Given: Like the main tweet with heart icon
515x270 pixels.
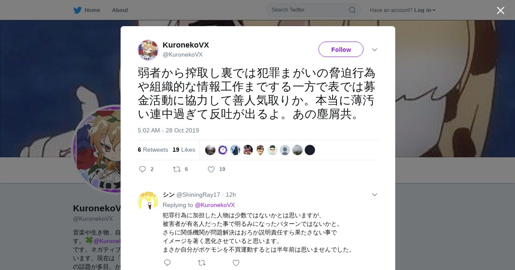Looking at the screenshot, I should pyautogui.click(x=211, y=169).
